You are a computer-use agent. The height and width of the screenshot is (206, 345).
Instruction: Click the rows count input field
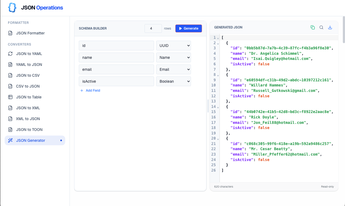[153, 28]
